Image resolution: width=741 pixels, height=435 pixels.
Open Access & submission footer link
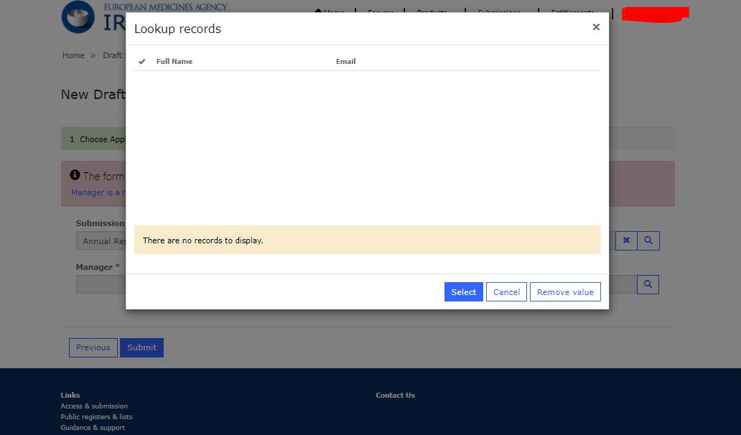(94, 406)
